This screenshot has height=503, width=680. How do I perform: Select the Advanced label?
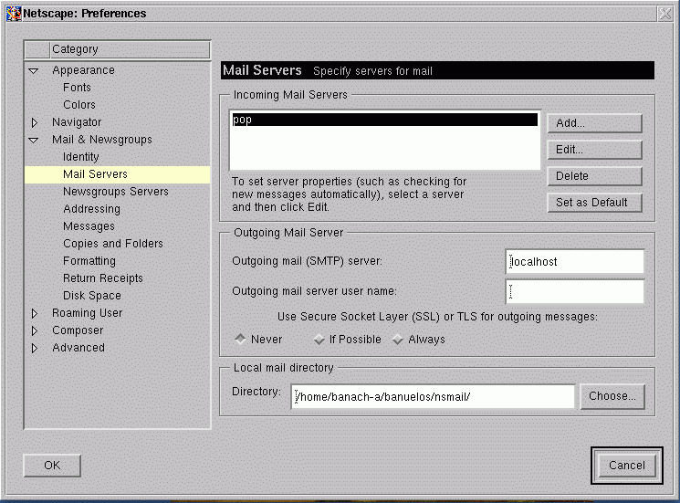[x=78, y=347]
